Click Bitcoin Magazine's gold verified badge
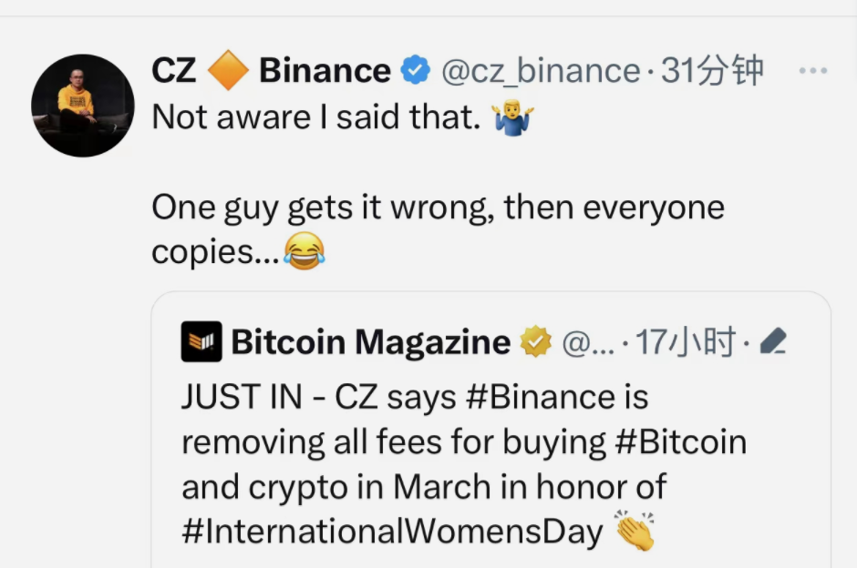Viewport: 857px width, 568px height. (536, 341)
